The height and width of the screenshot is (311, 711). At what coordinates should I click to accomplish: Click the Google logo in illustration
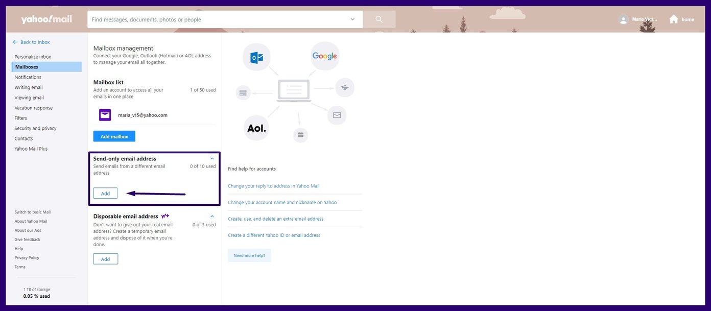click(325, 56)
